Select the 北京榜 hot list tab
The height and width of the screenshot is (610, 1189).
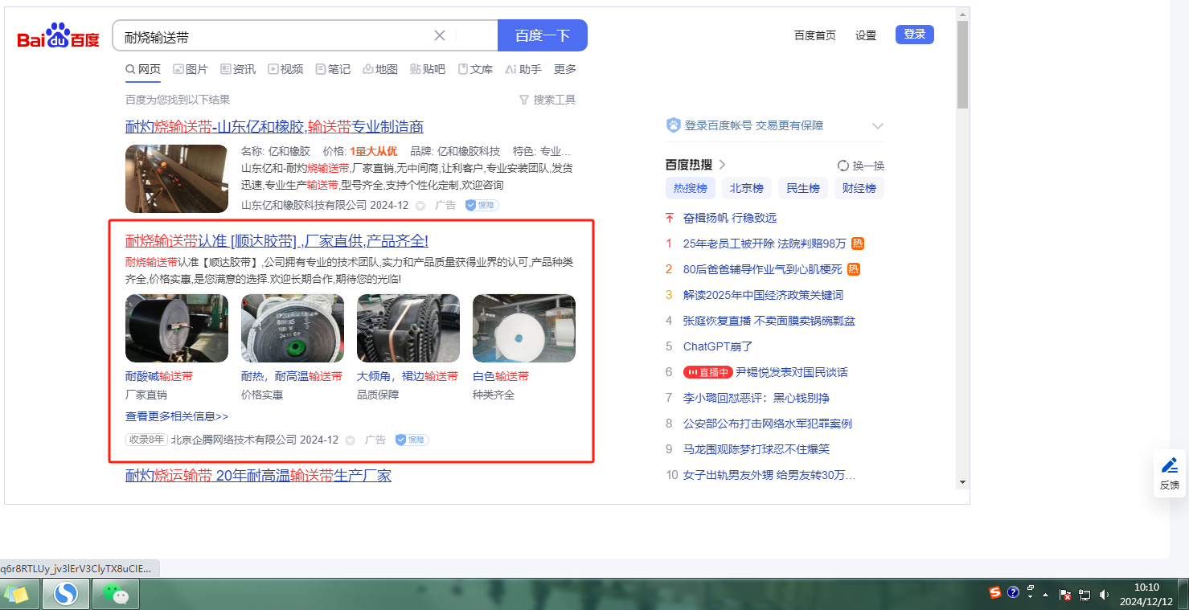(x=747, y=189)
